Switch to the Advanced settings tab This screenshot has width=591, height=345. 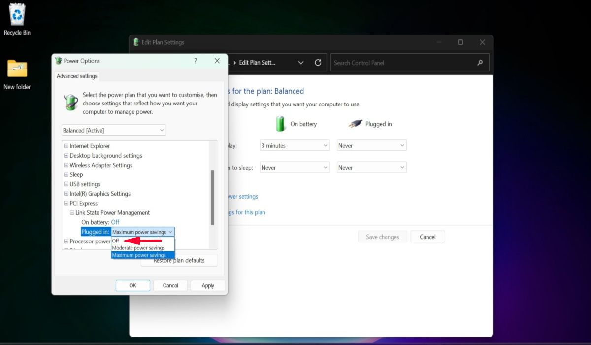[x=76, y=76]
